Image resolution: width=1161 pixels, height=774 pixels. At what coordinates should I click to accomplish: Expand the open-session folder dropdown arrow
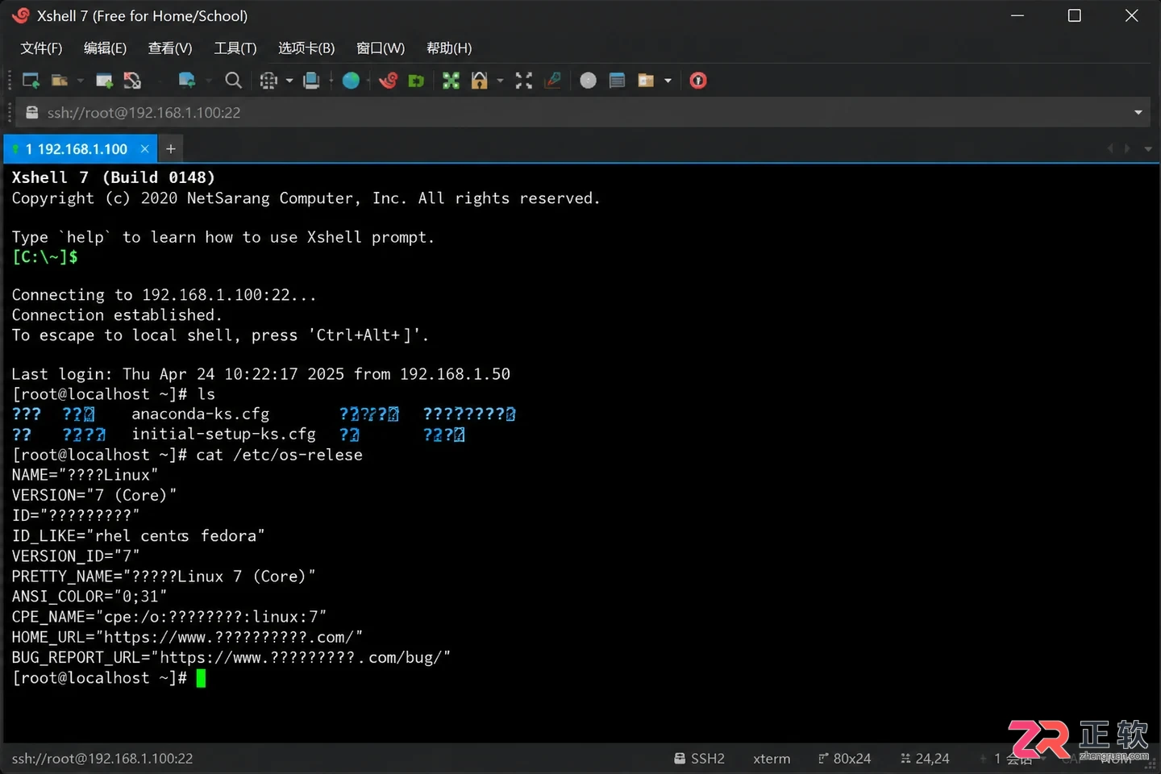80,81
